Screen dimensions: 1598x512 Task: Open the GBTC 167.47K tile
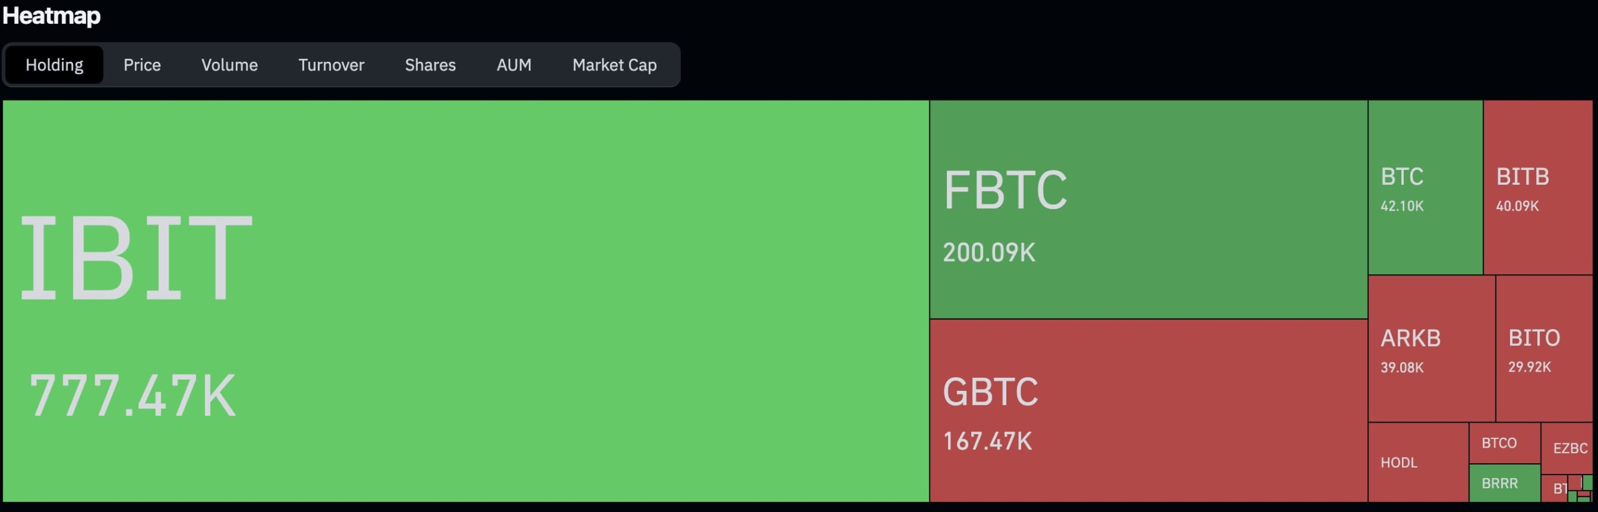coord(1149,410)
